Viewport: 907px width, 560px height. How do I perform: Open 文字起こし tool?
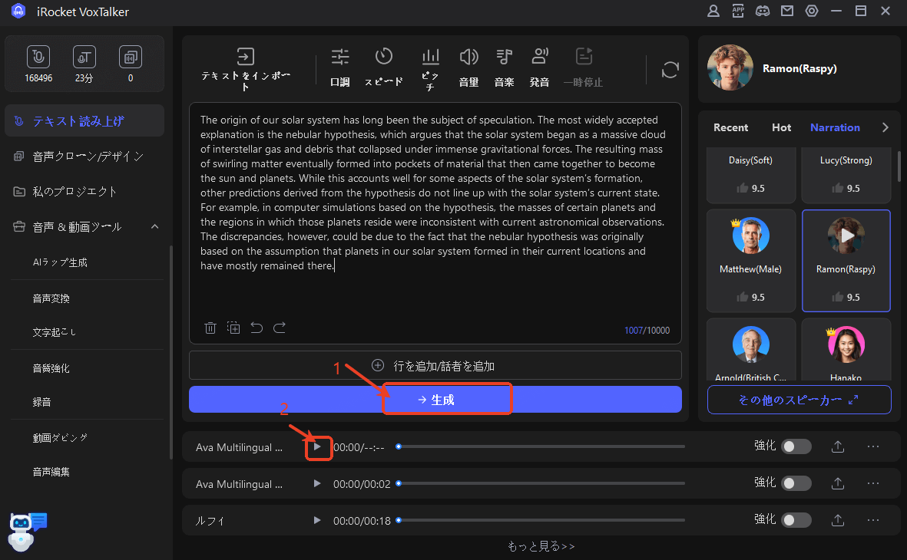54,332
